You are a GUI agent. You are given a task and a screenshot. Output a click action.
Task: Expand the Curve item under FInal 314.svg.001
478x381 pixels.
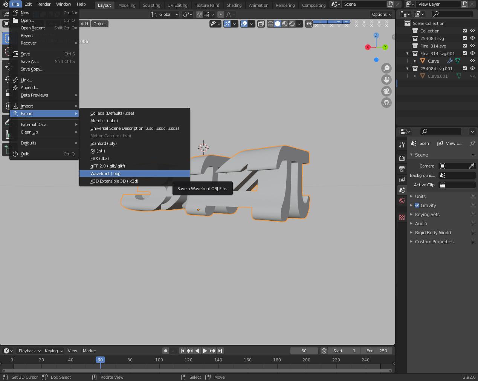415,61
